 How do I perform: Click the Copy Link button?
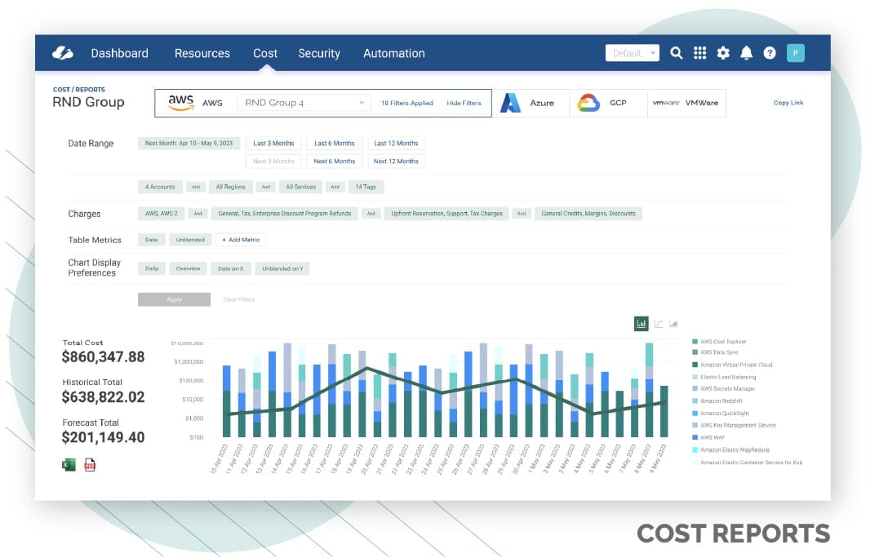point(788,103)
